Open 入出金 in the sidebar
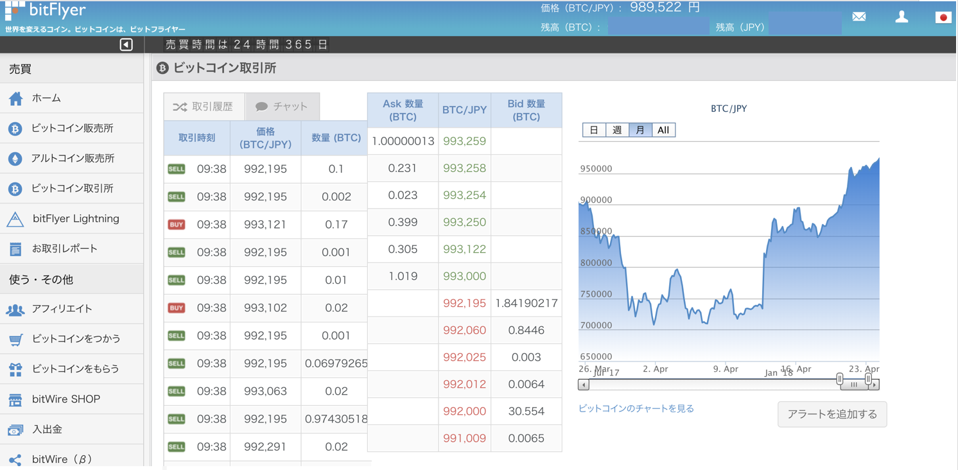The image size is (958, 470). pos(72,430)
